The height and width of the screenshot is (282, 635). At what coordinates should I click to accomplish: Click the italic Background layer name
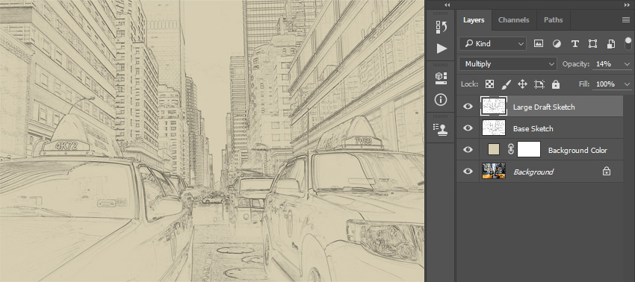coord(533,172)
